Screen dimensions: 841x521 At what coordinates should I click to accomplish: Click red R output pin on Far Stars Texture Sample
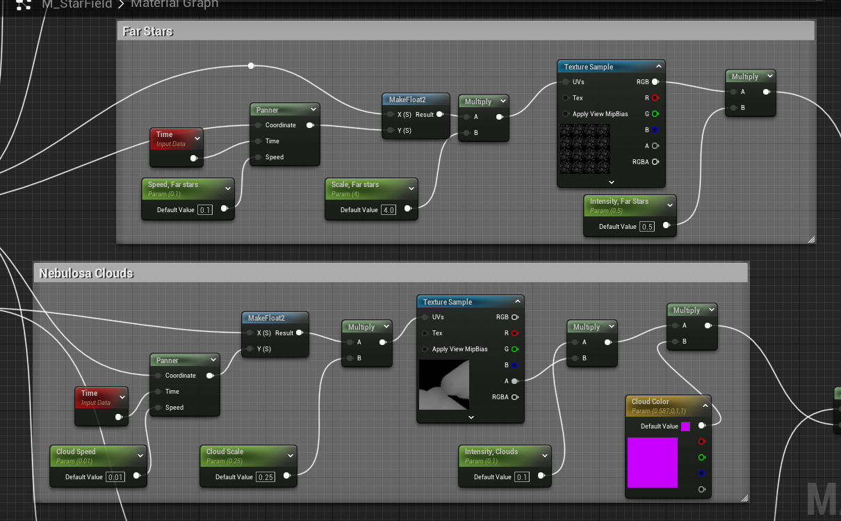click(655, 98)
